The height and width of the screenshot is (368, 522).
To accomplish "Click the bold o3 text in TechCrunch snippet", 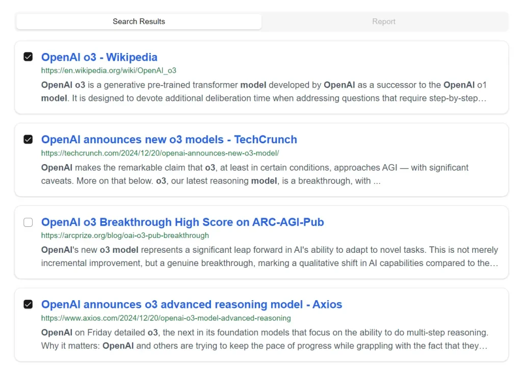I will pos(210,167).
